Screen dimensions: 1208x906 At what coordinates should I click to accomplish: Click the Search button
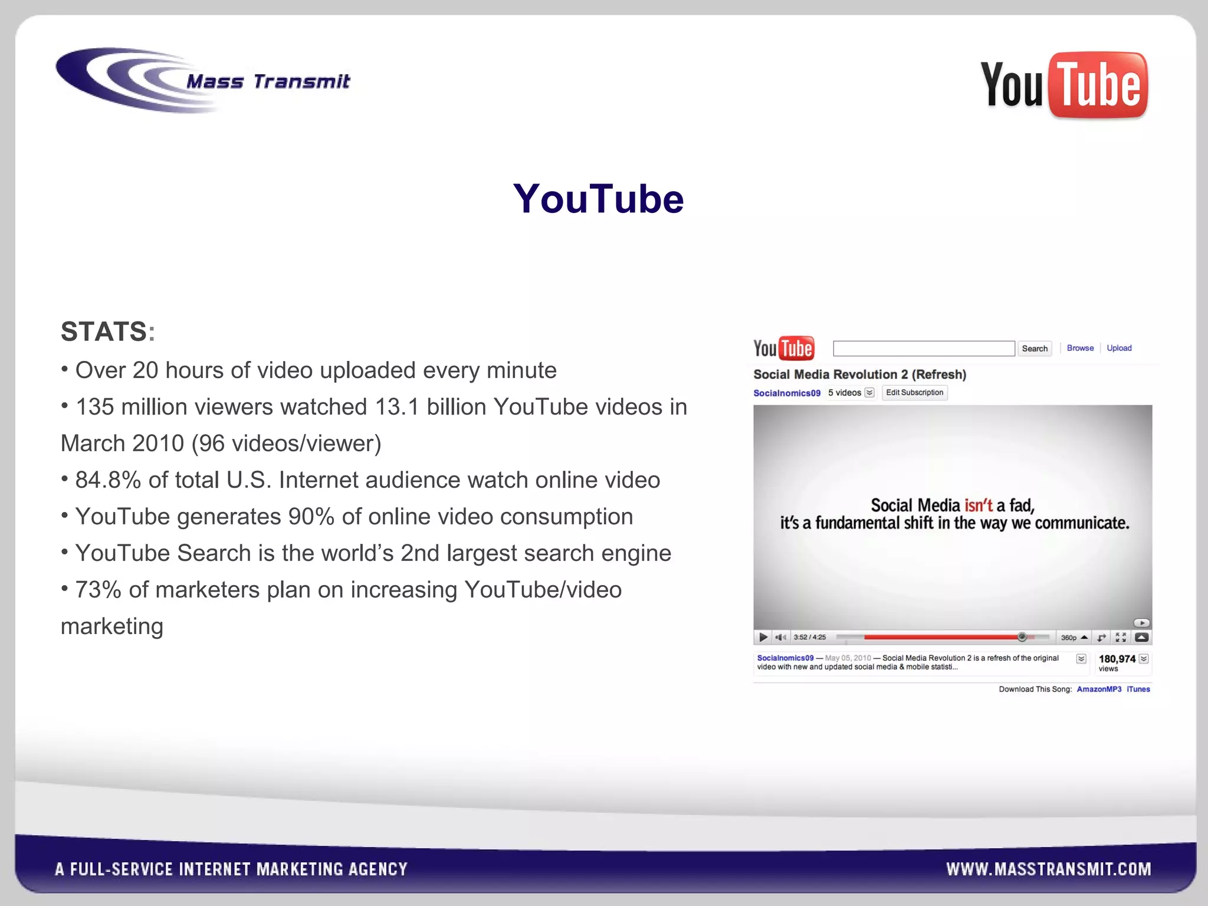1035,349
